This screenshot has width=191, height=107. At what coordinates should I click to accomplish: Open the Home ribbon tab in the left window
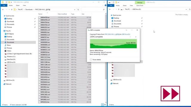coord(11,5)
